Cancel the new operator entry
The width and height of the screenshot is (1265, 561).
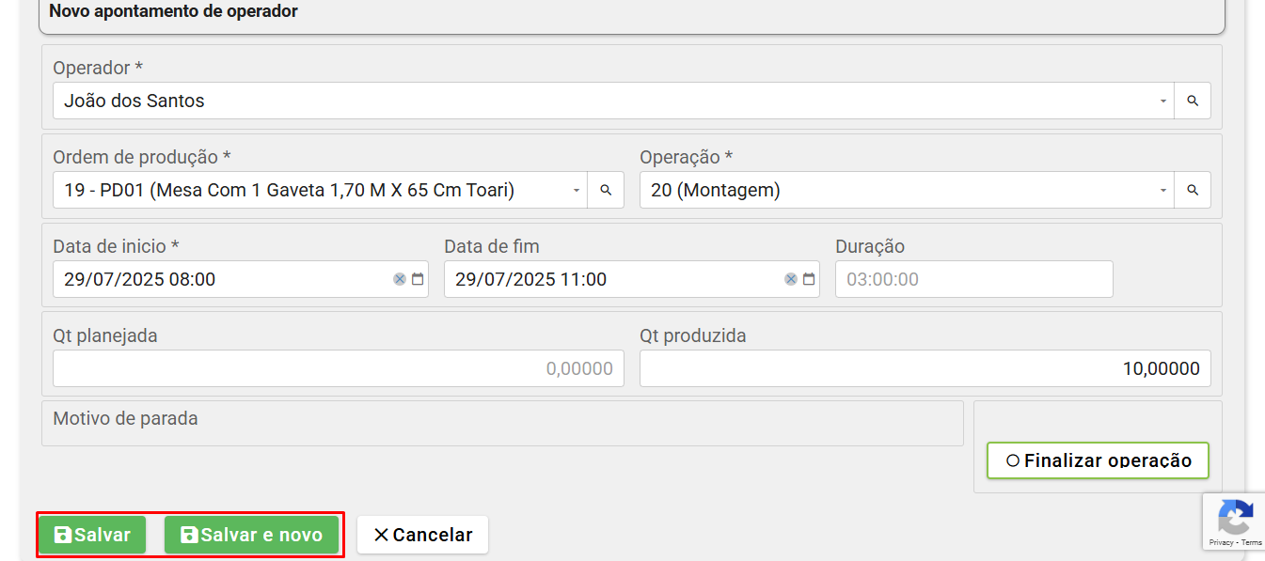[x=422, y=535]
